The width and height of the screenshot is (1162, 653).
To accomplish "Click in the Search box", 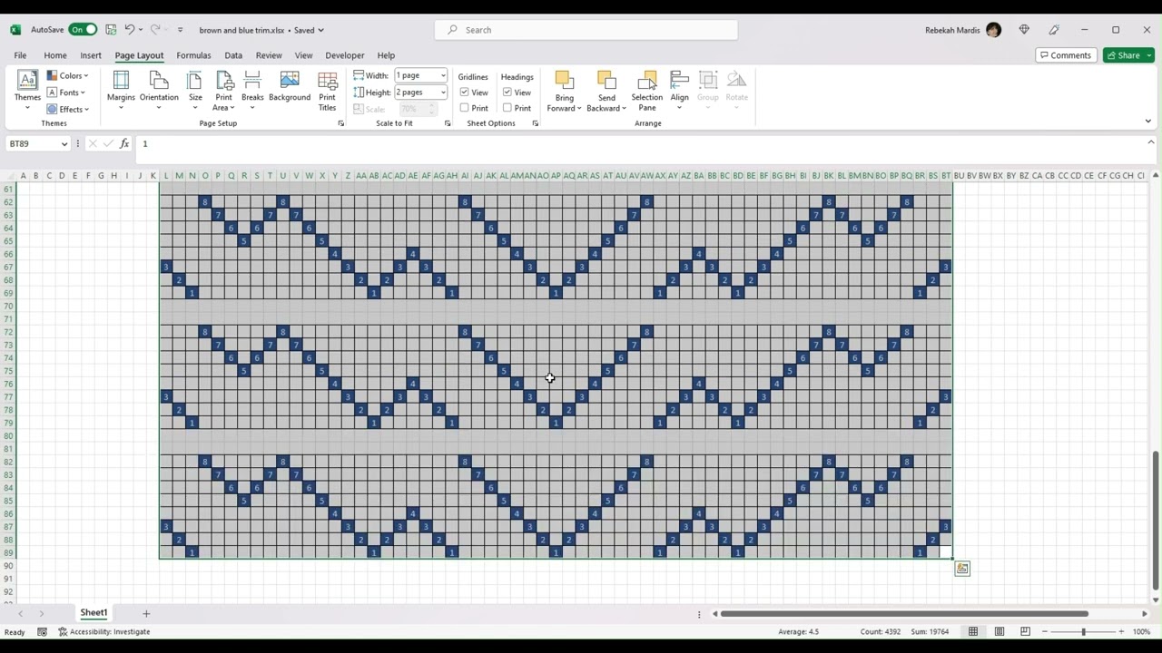I will tap(586, 30).
